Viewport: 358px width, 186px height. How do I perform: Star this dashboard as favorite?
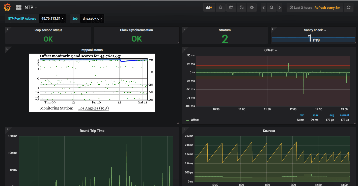[221, 8]
